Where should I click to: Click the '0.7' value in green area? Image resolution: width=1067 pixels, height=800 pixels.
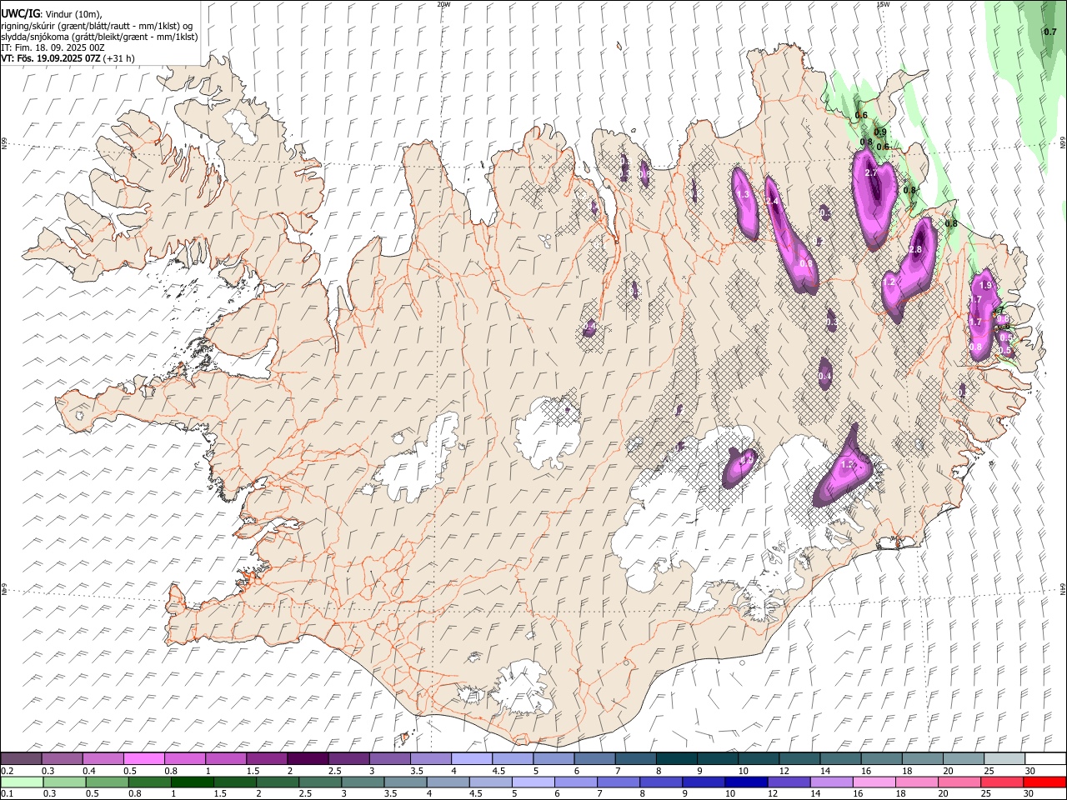[x=1050, y=32]
